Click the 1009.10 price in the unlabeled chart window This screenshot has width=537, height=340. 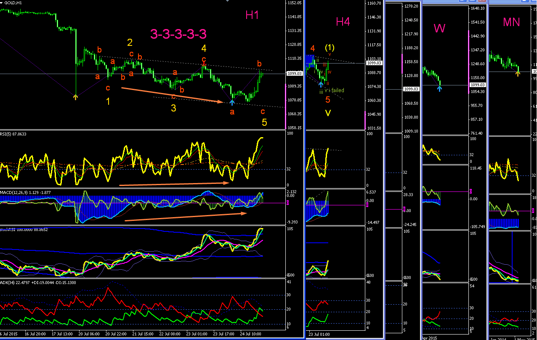coord(410,131)
